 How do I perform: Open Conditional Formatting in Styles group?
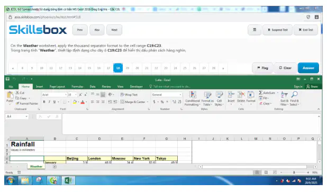193,98
